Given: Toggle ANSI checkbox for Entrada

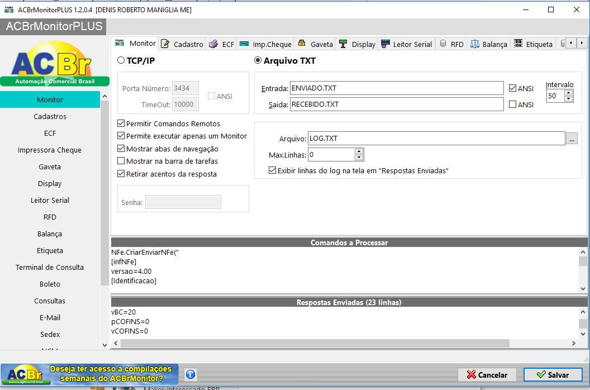Looking at the screenshot, I should pos(512,88).
